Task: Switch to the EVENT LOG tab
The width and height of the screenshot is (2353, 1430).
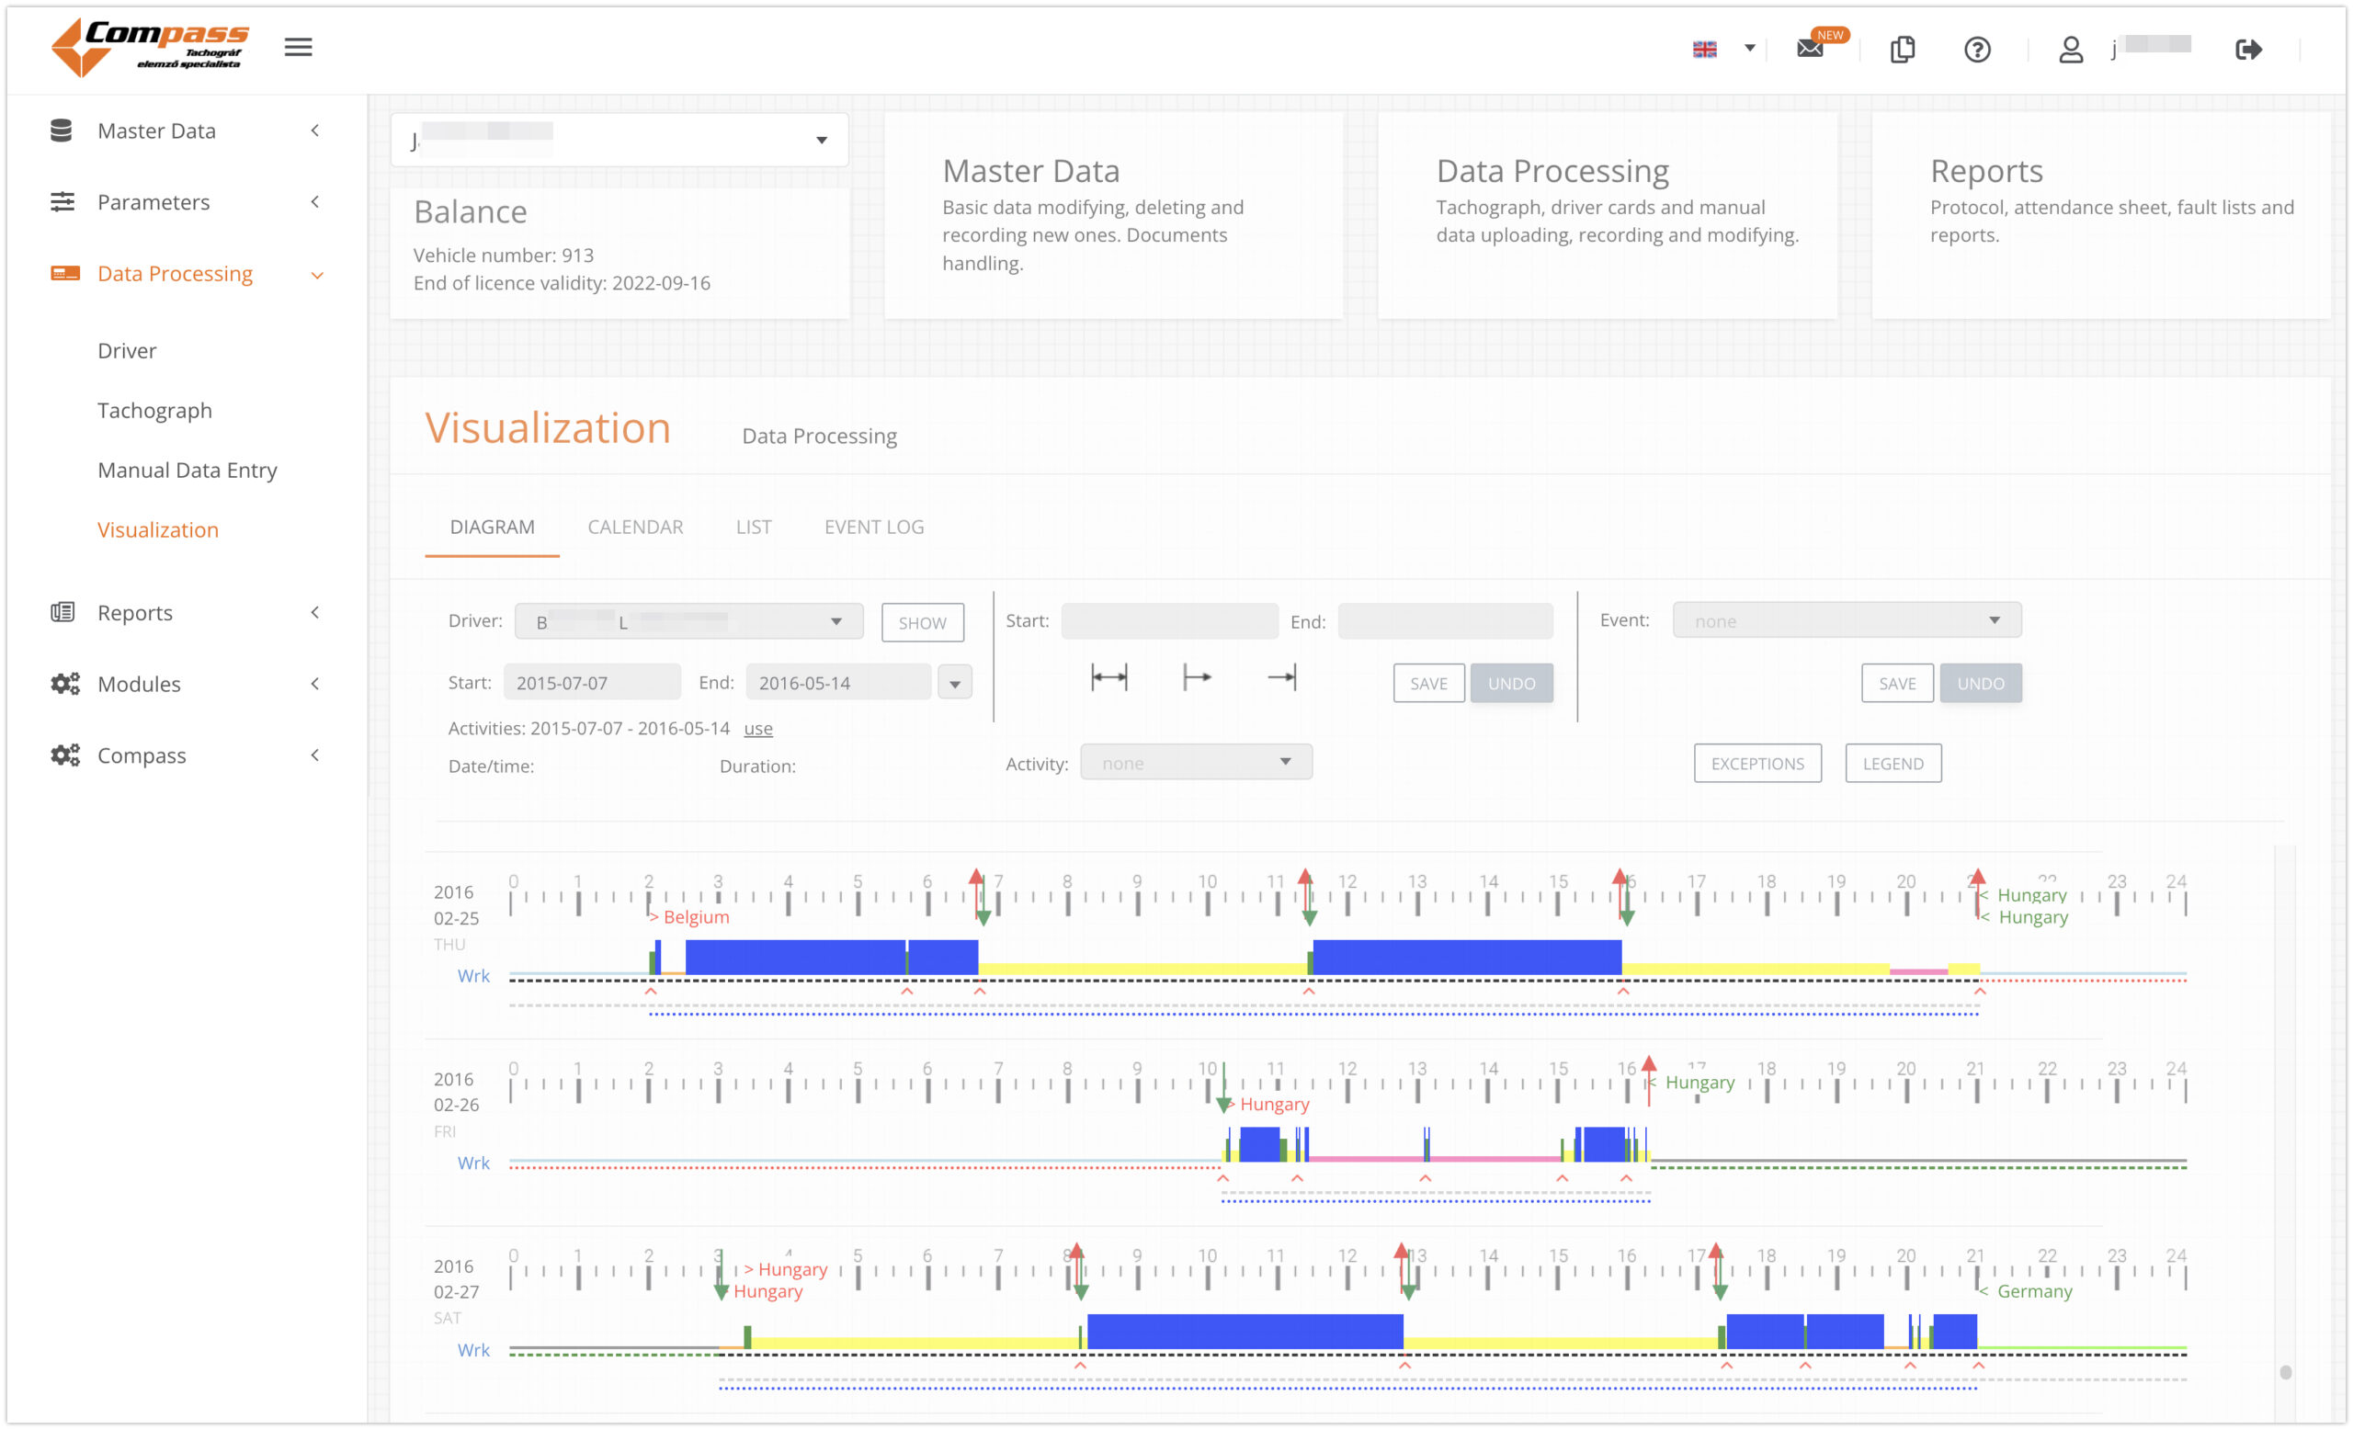Action: pos(874,527)
